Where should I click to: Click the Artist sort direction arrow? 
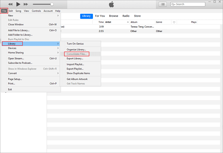pos(128,22)
